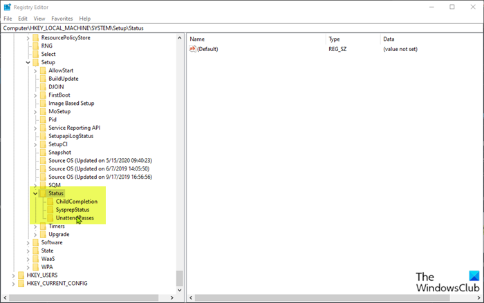Expand the Upgrade key
Viewport: 484px width, 303px height.
pos(35,235)
